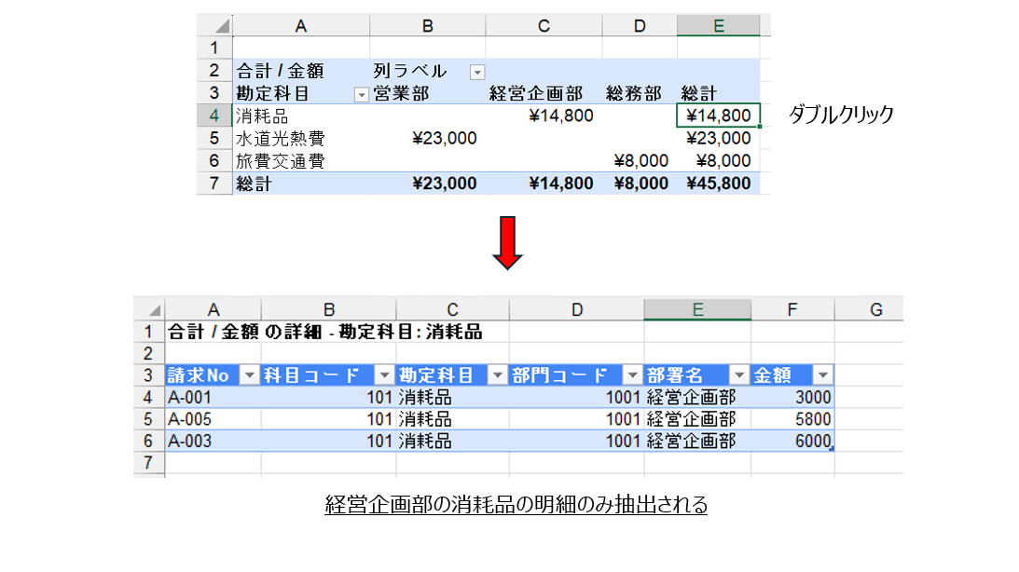Click the 6000 amount cell in row 6
This screenshot has height=572, width=1019.
[792, 442]
